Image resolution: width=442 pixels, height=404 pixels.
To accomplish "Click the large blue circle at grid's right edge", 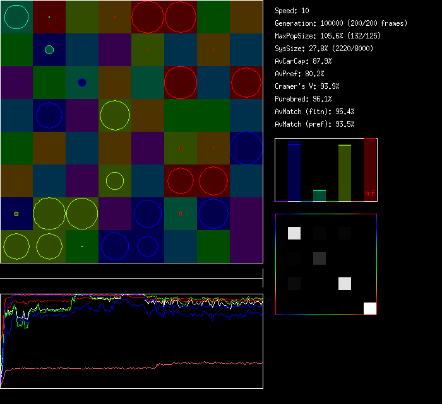I will point(246,148).
